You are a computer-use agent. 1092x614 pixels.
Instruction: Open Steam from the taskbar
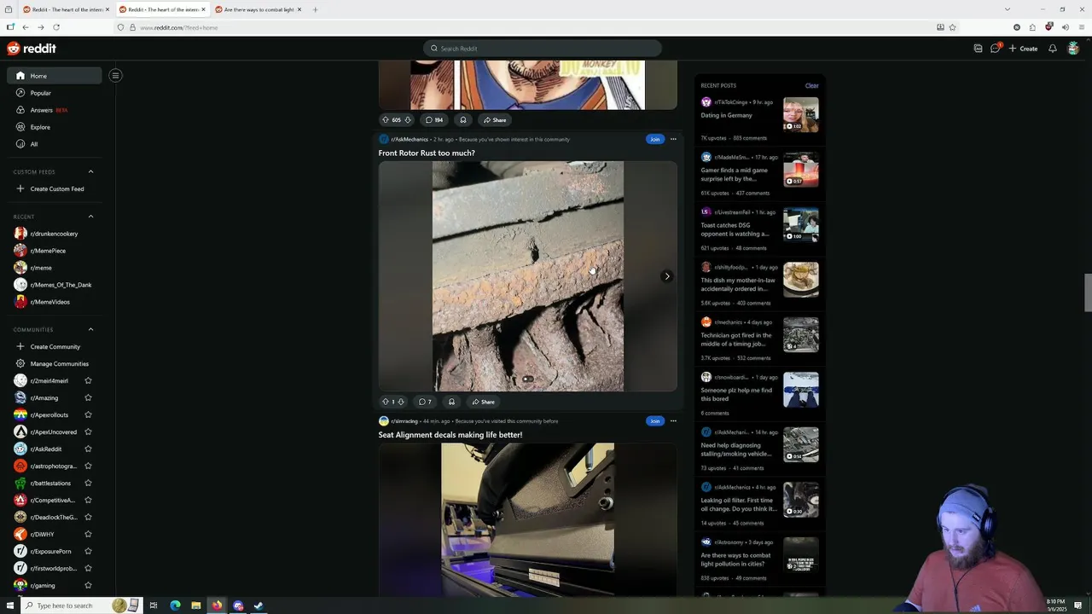pyautogui.click(x=258, y=605)
